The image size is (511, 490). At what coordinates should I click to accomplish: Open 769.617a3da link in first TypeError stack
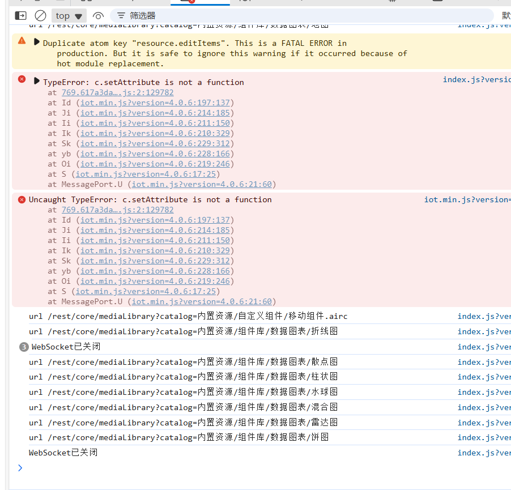117,92
